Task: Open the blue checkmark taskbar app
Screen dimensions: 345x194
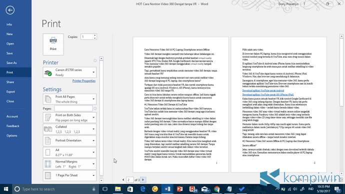Action: pos(241,189)
